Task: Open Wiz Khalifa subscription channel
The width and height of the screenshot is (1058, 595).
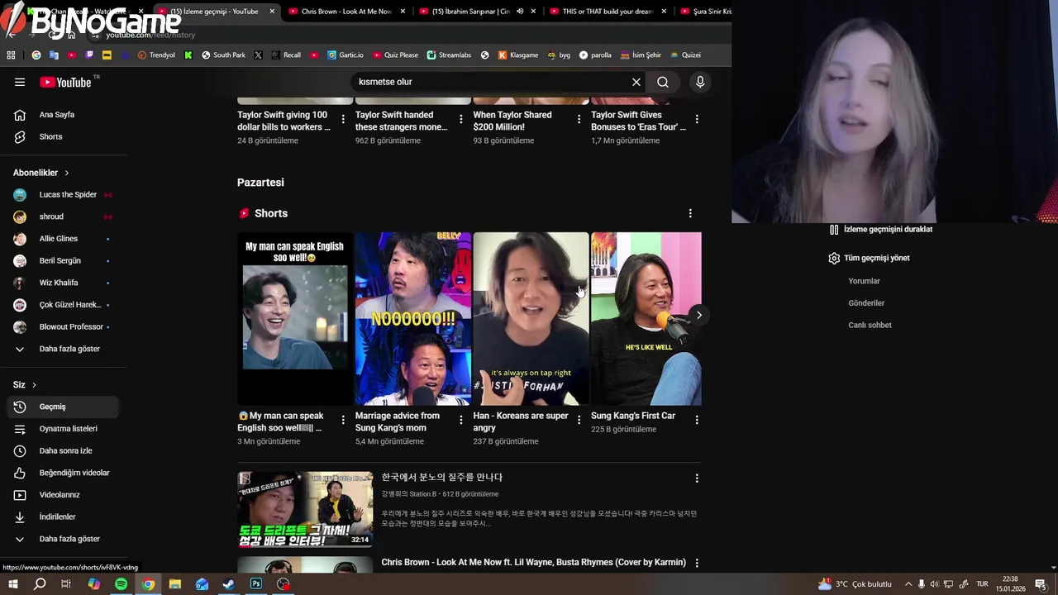Action: pyautogui.click(x=63, y=283)
